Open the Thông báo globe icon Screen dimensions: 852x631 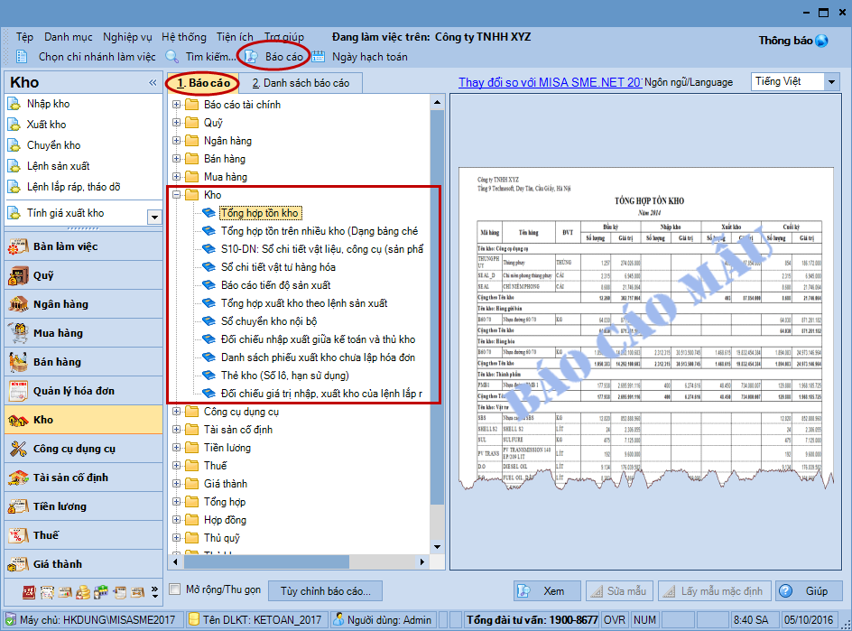[x=821, y=41]
